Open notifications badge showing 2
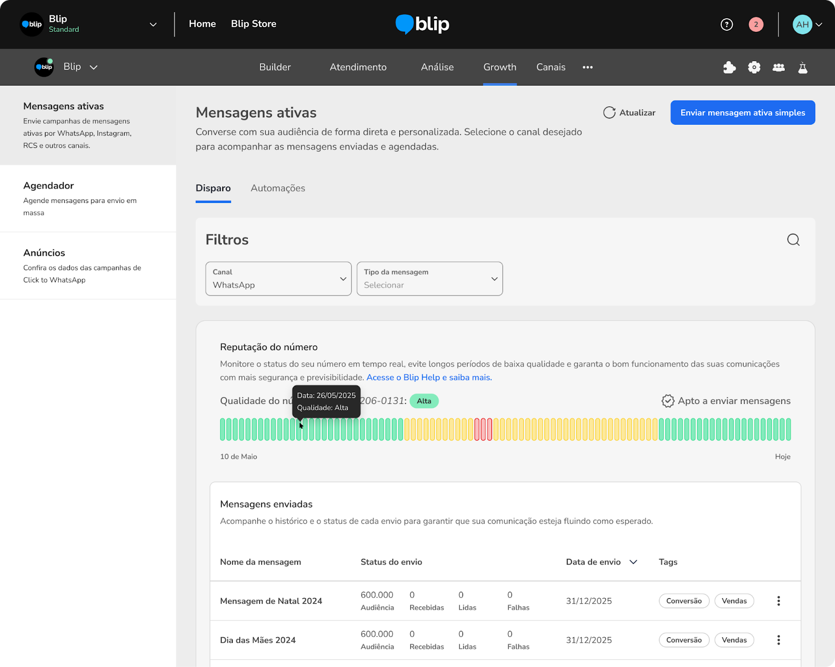The height and width of the screenshot is (667, 835). 756,25
